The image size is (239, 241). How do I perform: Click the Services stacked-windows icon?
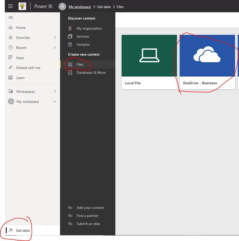point(70,36)
